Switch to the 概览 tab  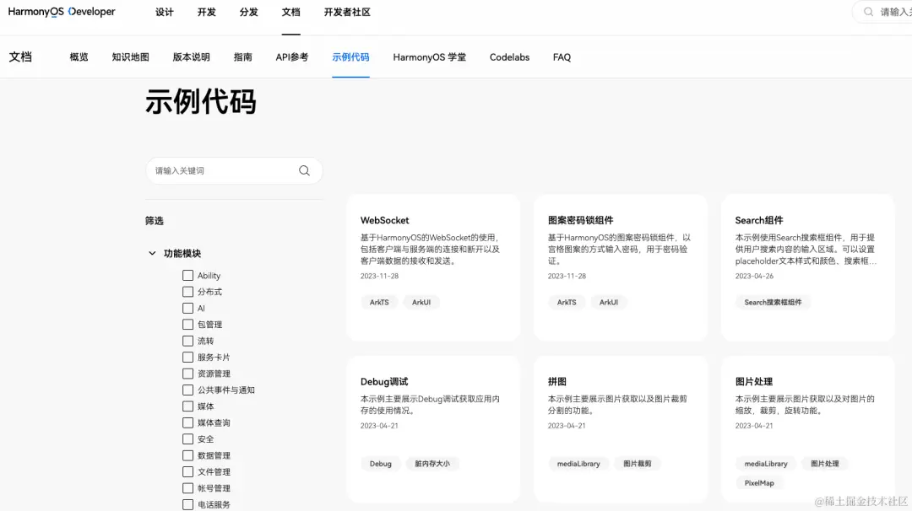coord(79,57)
